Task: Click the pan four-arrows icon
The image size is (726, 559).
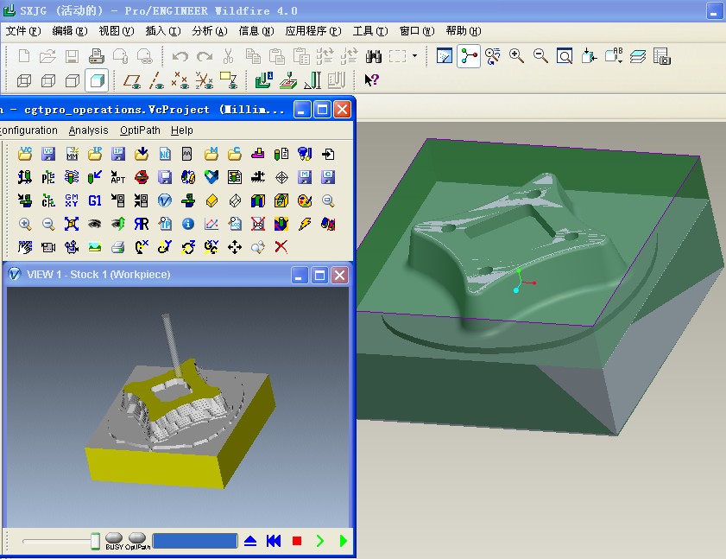Action: point(235,247)
